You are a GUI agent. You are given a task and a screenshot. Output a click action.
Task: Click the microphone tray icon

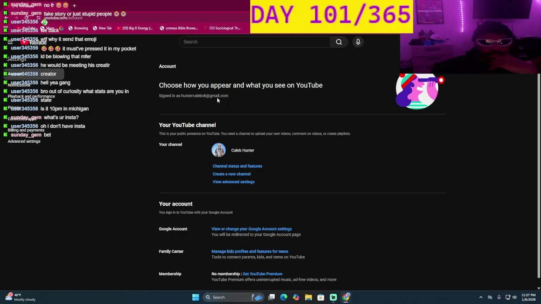coord(499,297)
